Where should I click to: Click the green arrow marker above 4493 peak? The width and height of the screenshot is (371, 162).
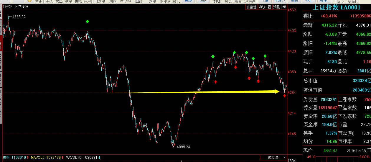pyautogui.click(x=87, y=22)
